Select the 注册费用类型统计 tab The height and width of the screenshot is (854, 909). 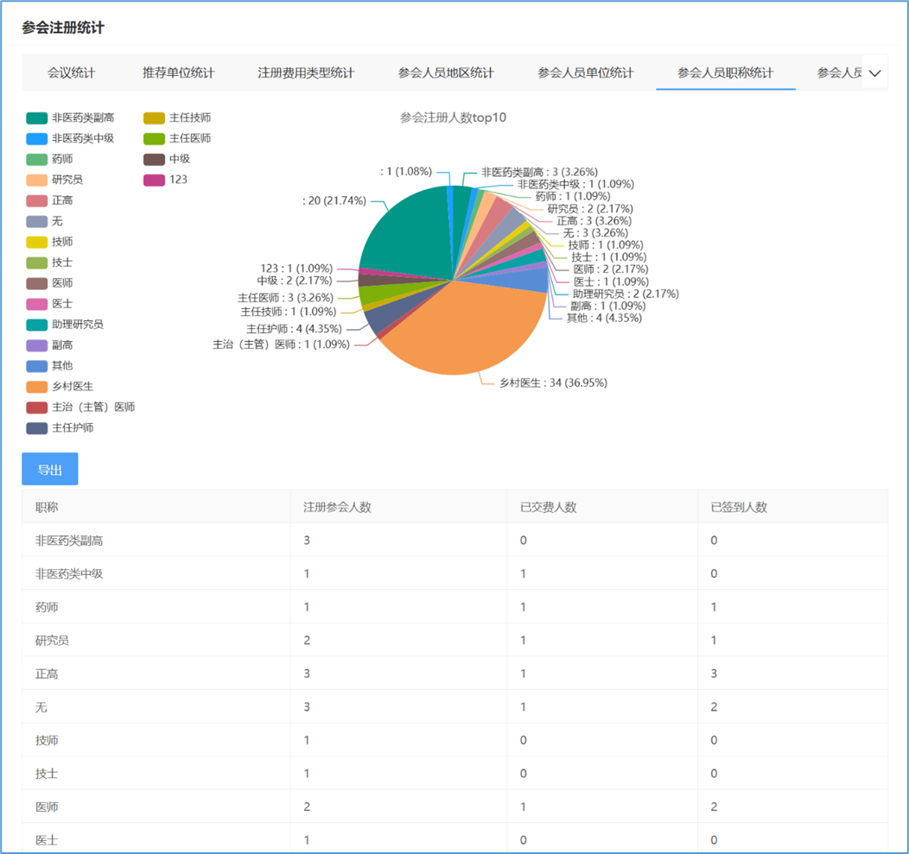pyautogui.click(x=306, y=73)
